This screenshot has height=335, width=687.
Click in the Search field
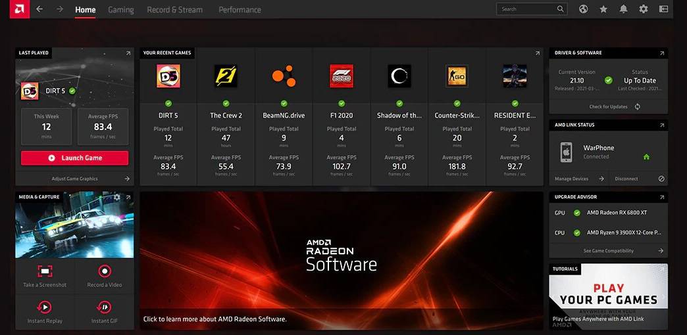pos(526,9)
